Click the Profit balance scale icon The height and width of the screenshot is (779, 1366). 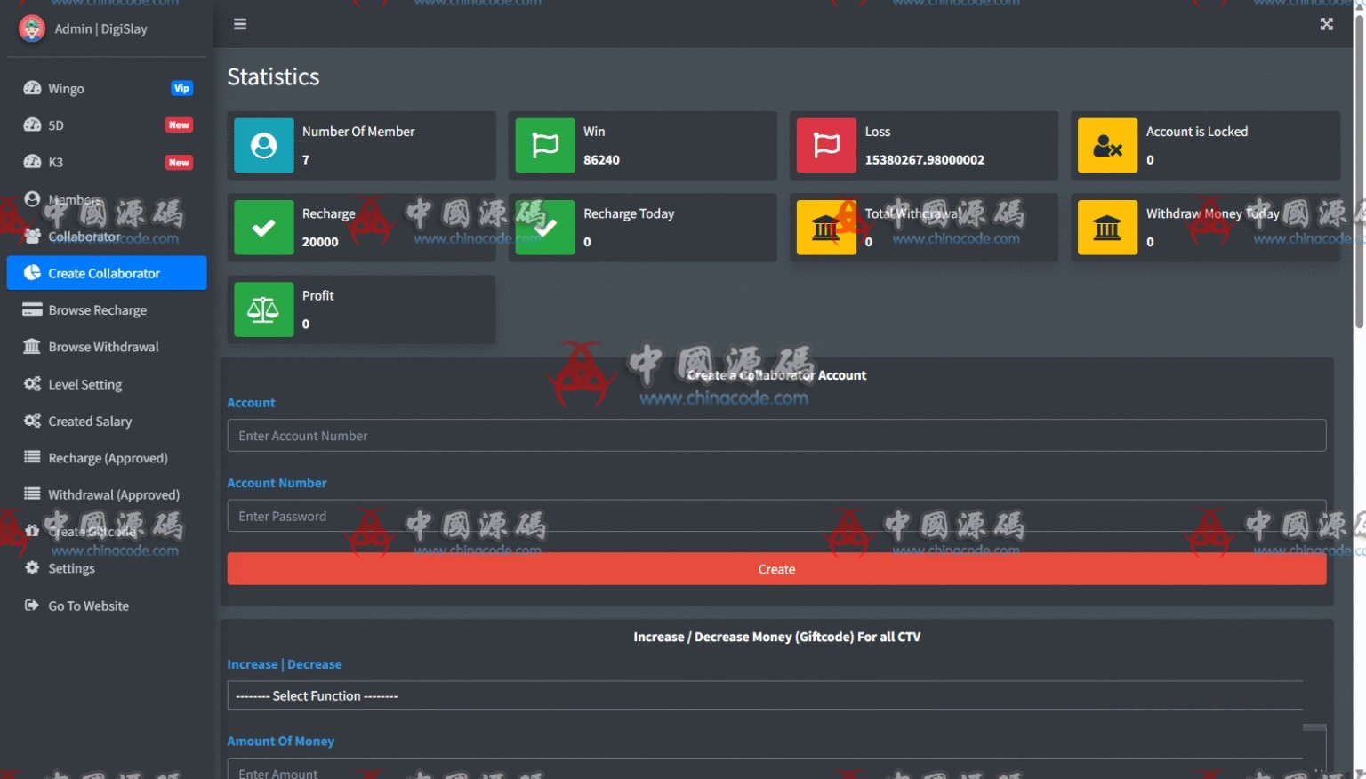tap(263, 309)
